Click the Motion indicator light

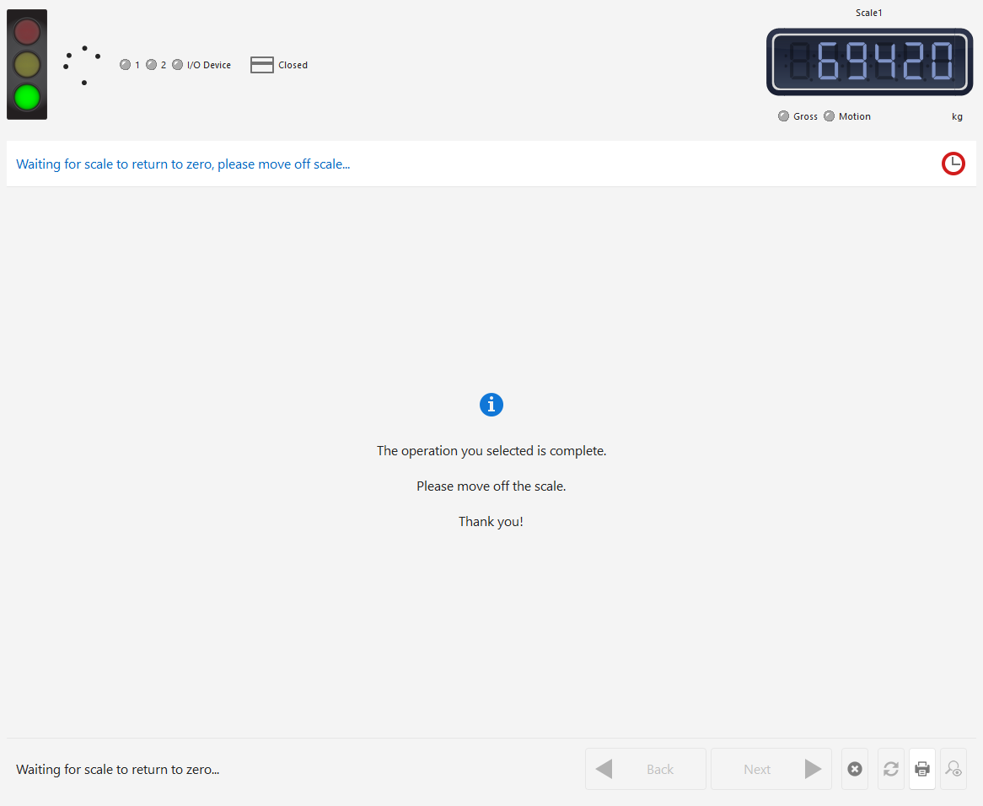[x=830, y=116]
